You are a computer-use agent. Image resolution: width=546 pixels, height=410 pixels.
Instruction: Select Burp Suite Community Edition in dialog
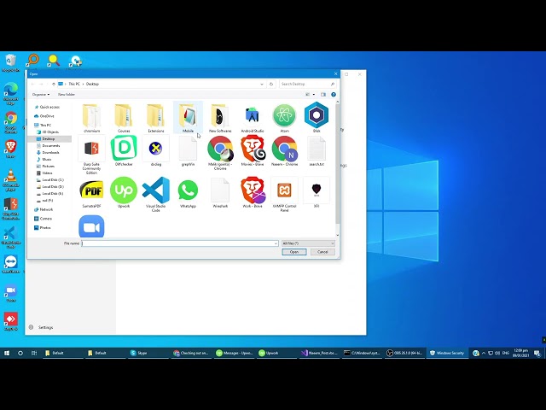[x=91, y=155]
